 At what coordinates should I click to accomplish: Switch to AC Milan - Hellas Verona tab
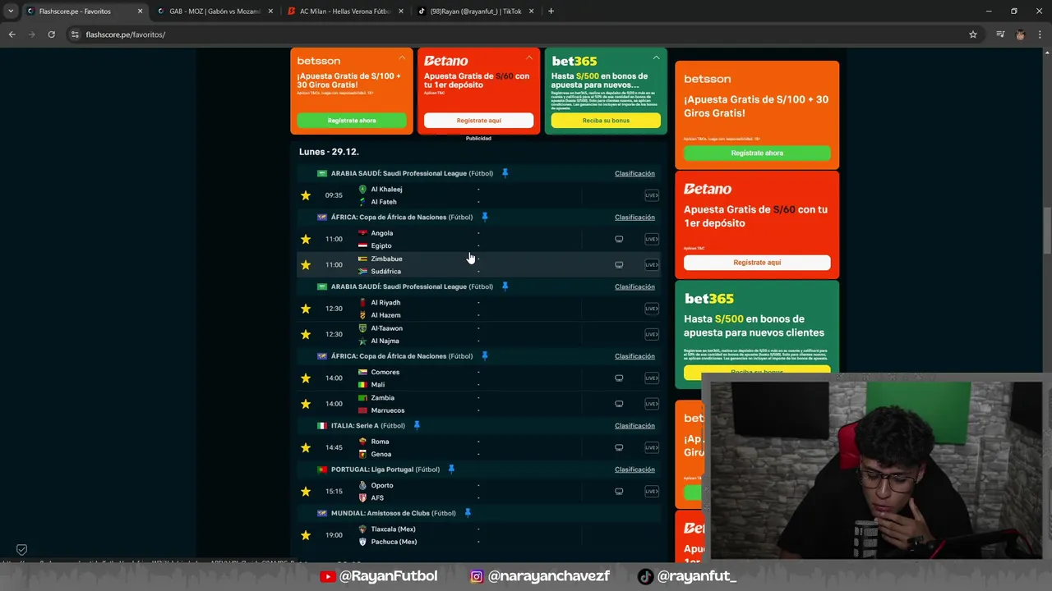[x=344, y=11]
